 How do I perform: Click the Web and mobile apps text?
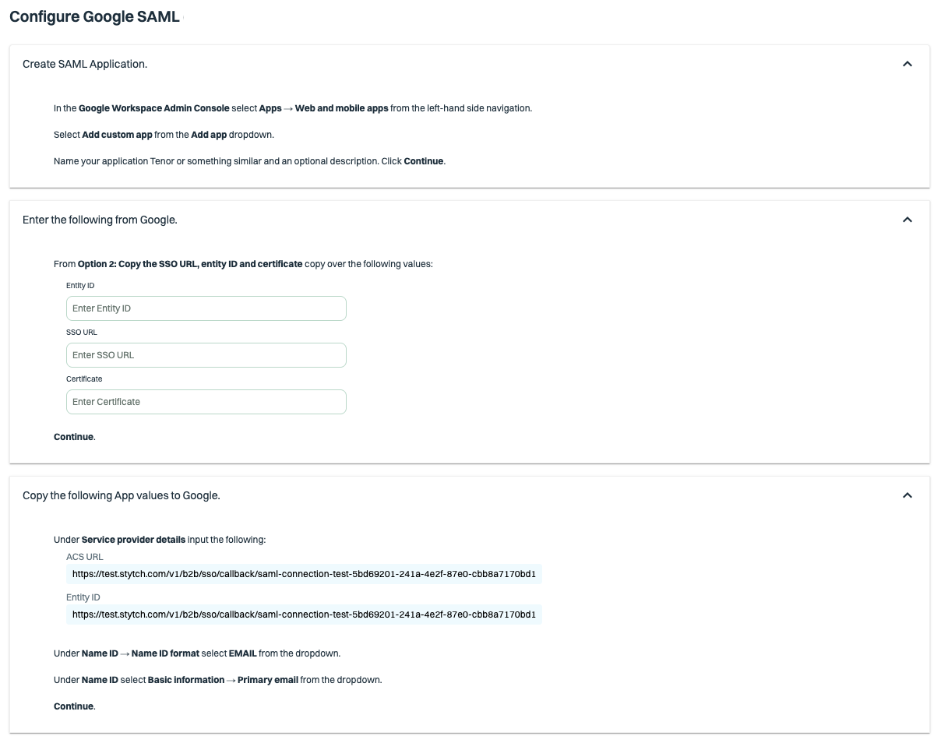(x=341, y=108)
